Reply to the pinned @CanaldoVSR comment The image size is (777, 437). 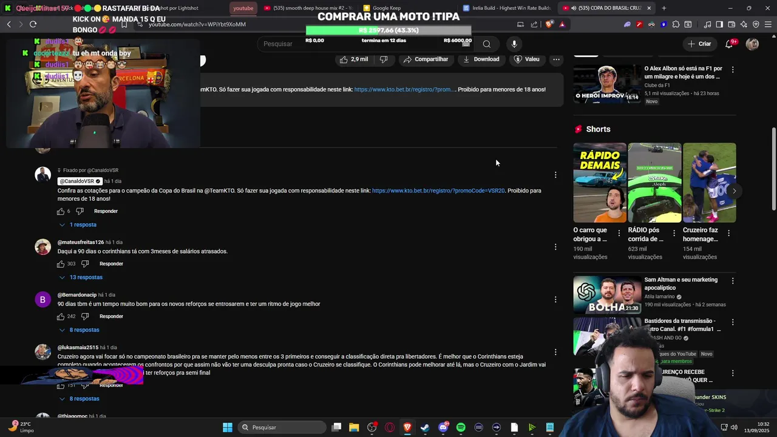point(106,211)
